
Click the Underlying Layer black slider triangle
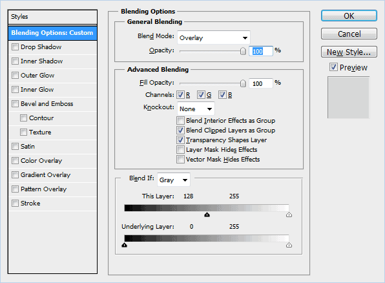125,245
